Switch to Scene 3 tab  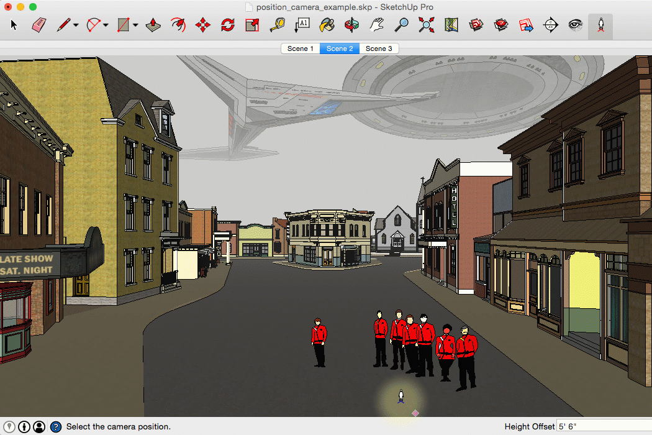pyautogui.click(x=379, y=48)
